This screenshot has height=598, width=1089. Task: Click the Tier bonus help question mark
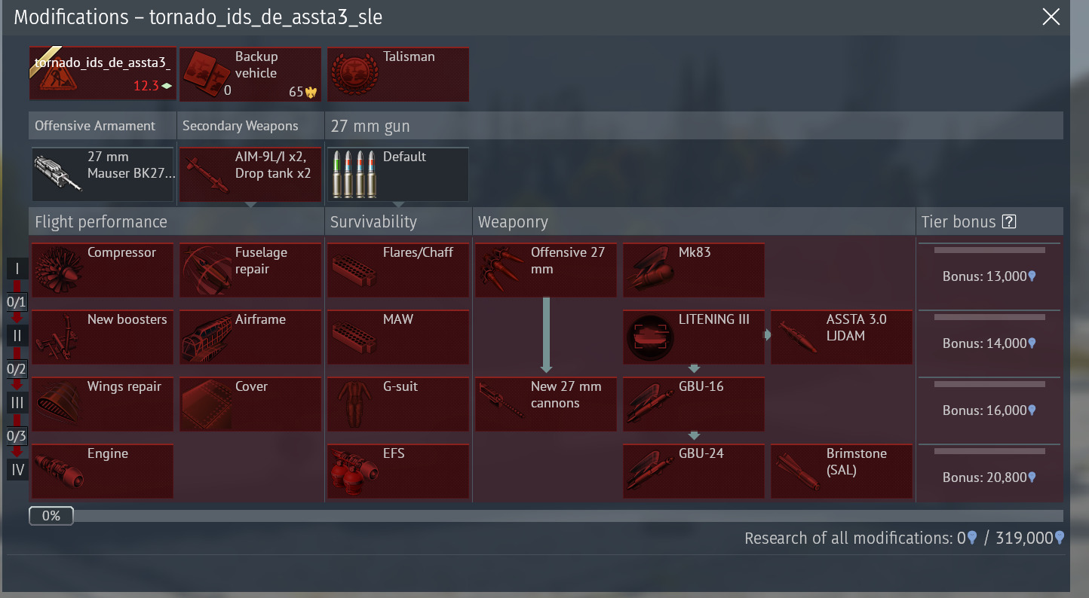click(x=1009, y=222)
